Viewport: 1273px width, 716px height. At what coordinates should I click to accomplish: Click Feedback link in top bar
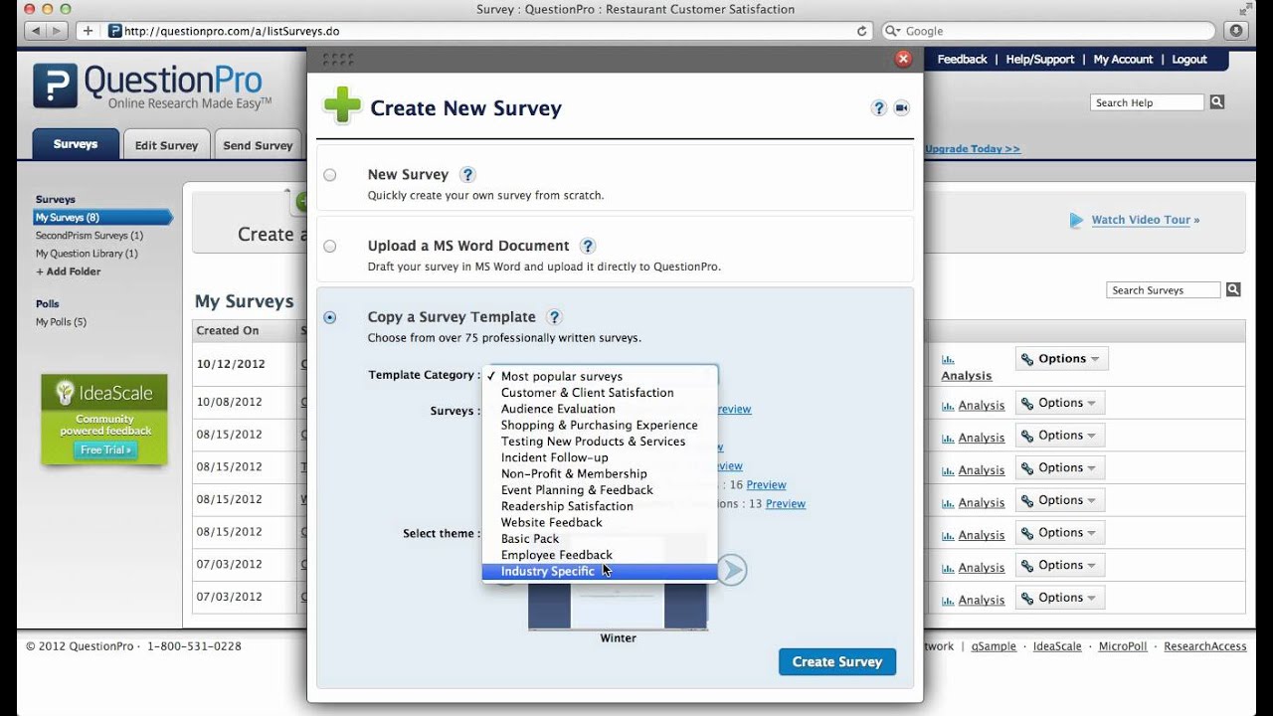tap(962, 60)
